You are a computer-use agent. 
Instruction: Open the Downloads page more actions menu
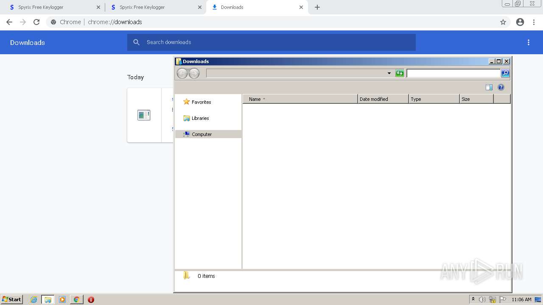[529, 42]
